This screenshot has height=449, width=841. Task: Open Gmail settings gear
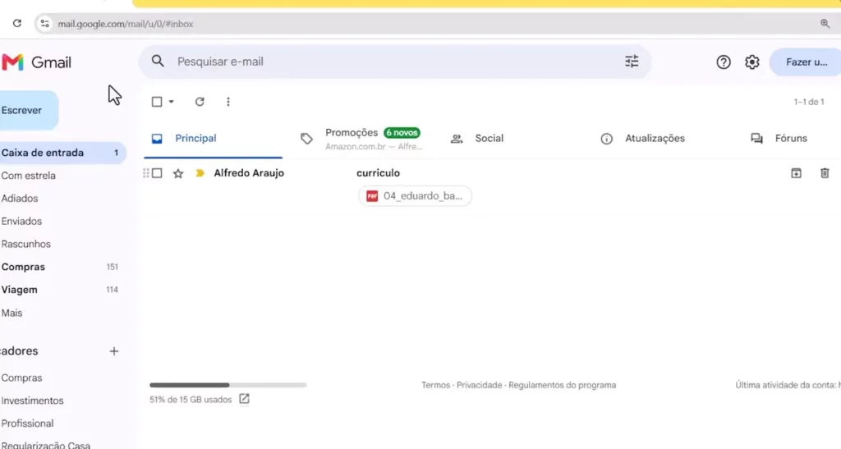point(752,62)
